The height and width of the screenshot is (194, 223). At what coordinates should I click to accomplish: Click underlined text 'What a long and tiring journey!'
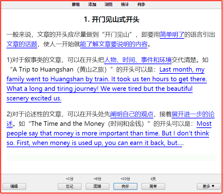[x=52, y=89]
